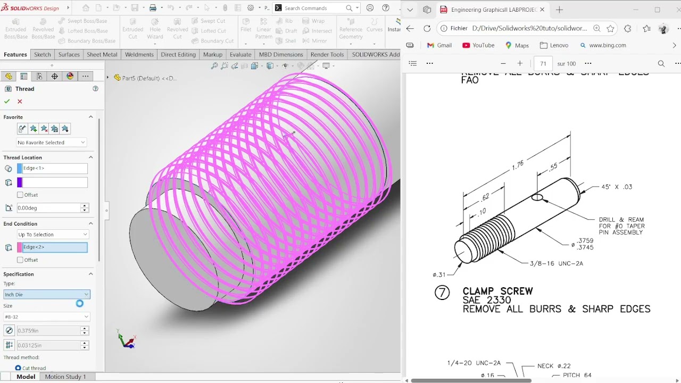The width and height of the screenshot is (681, 383).
Task: Open the DisplayManager color-ball tab
Action: coord(70,77)
